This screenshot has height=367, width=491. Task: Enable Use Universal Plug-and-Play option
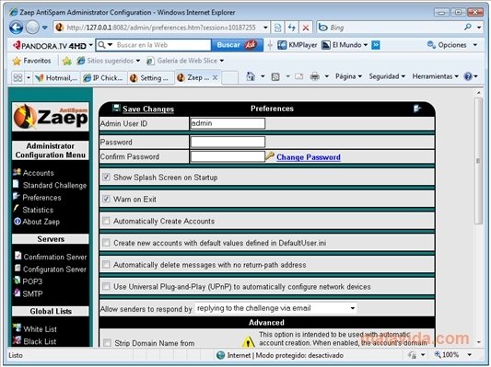click(x=106, y=287)
